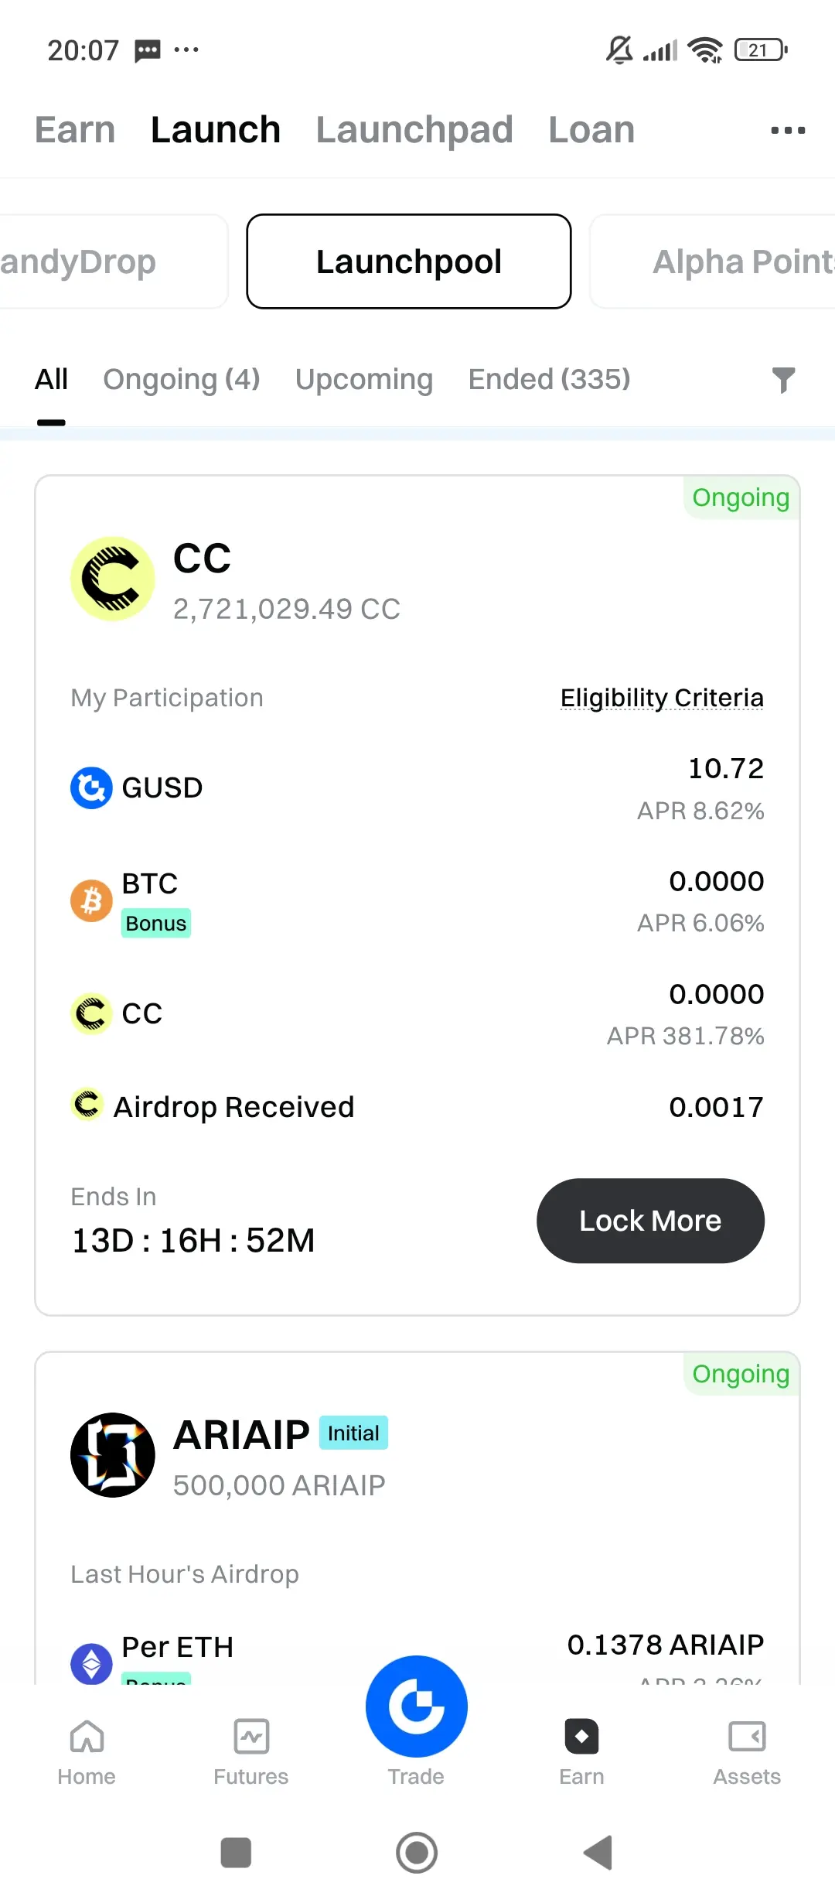This screenshot has width=835, height=1903.
Task: Open the Eligibility Criteria link
Action: (662, 698)
